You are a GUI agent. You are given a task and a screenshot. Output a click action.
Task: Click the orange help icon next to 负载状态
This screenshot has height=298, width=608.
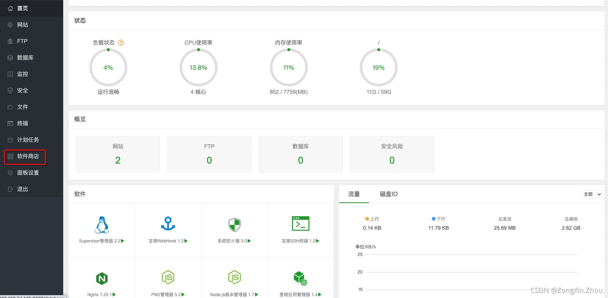click(x=121, y=43)
